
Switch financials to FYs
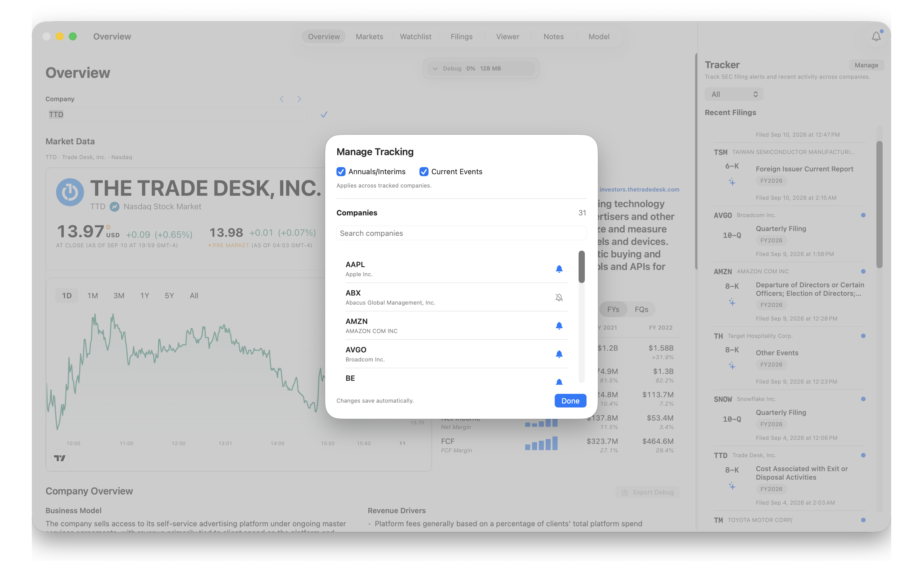(x=613, y=309)
